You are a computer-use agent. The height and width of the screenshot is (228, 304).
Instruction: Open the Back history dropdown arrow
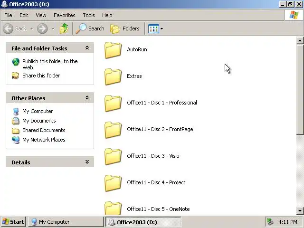click(31, 28)
